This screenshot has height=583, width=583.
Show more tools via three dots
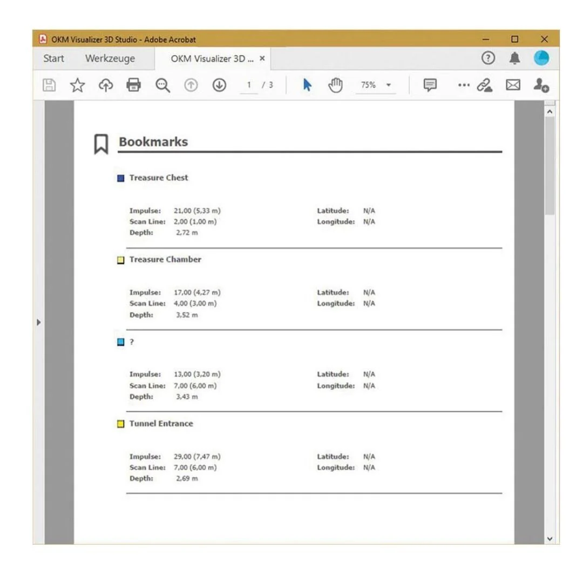[464, 85]
